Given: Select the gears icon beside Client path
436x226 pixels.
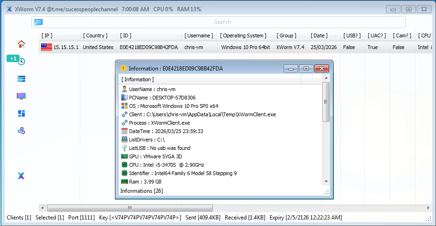Looking at the screenshot, I should click(x=124, y=114).
